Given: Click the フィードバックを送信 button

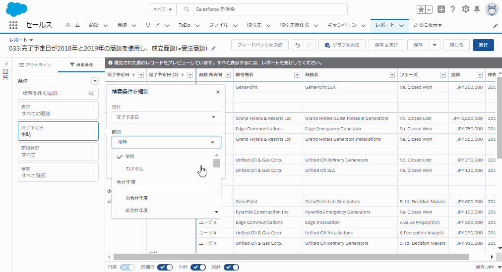Looking at the screenshot, I should (259, 45).
